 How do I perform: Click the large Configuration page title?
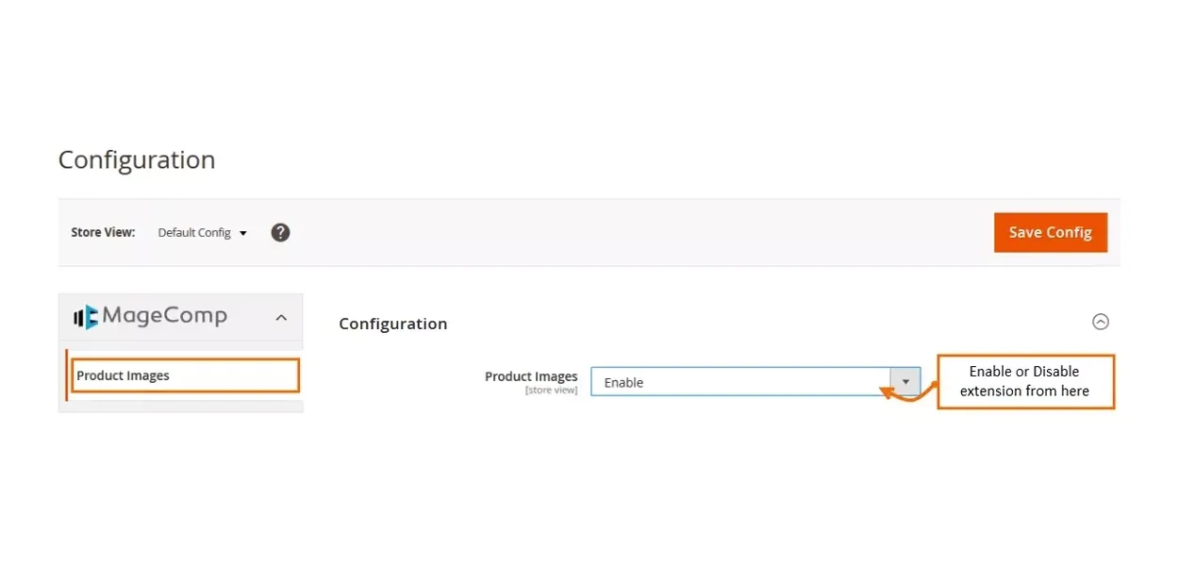tap(137, 159)
